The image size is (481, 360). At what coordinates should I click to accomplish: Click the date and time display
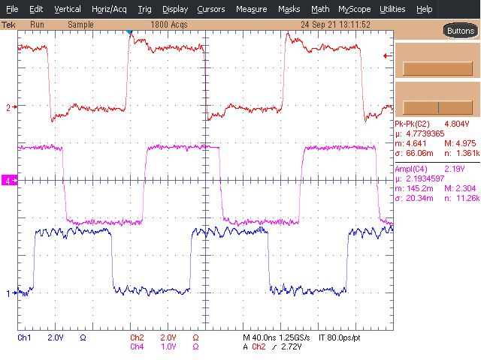point(335,25)
